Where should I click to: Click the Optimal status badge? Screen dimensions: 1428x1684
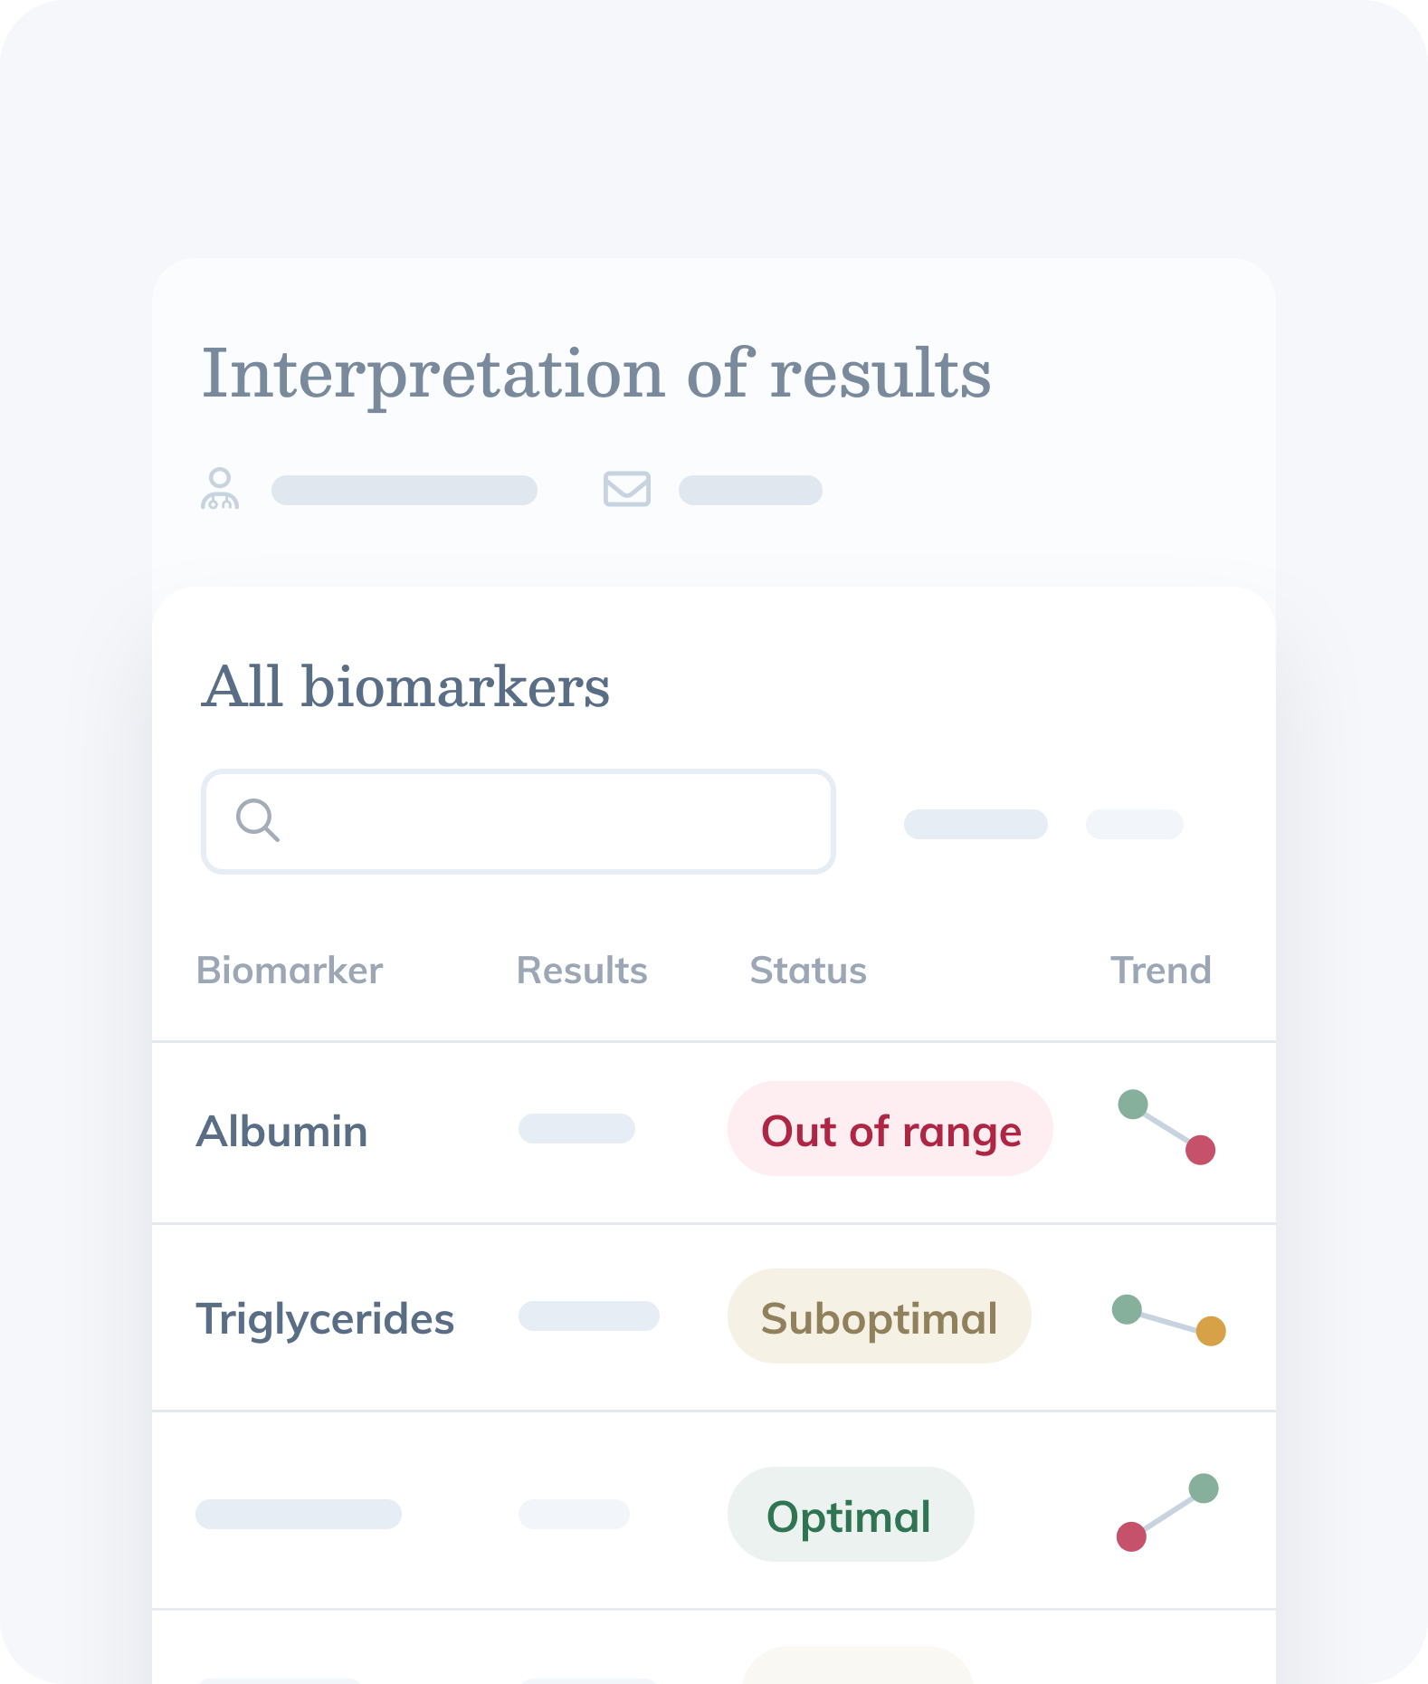850,1515
